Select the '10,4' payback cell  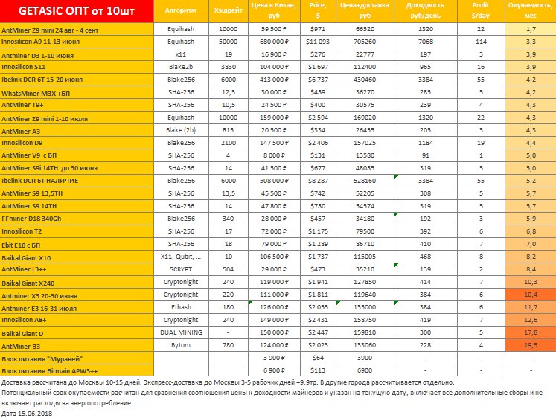pyautogui.click(x=531, y=295)
